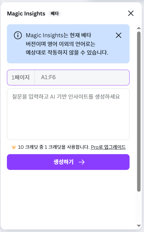Dismiss the blue beta notice banner

coord(119,35)
